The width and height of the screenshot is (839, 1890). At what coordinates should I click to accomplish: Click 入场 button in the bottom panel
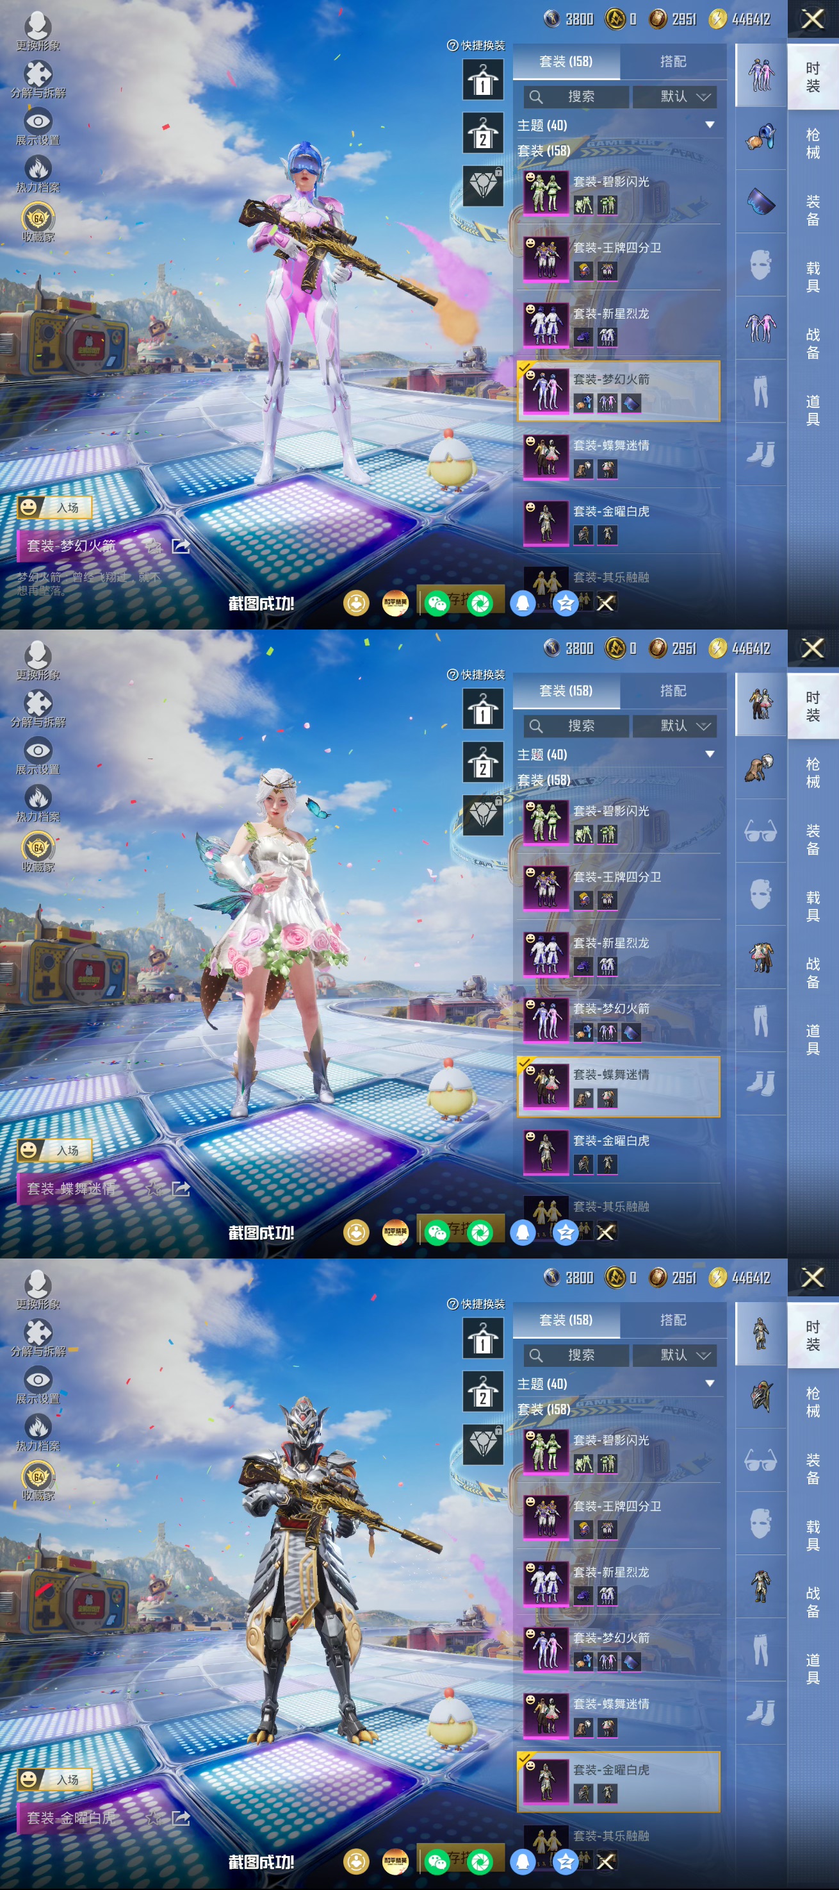[x=54, y=1779]
